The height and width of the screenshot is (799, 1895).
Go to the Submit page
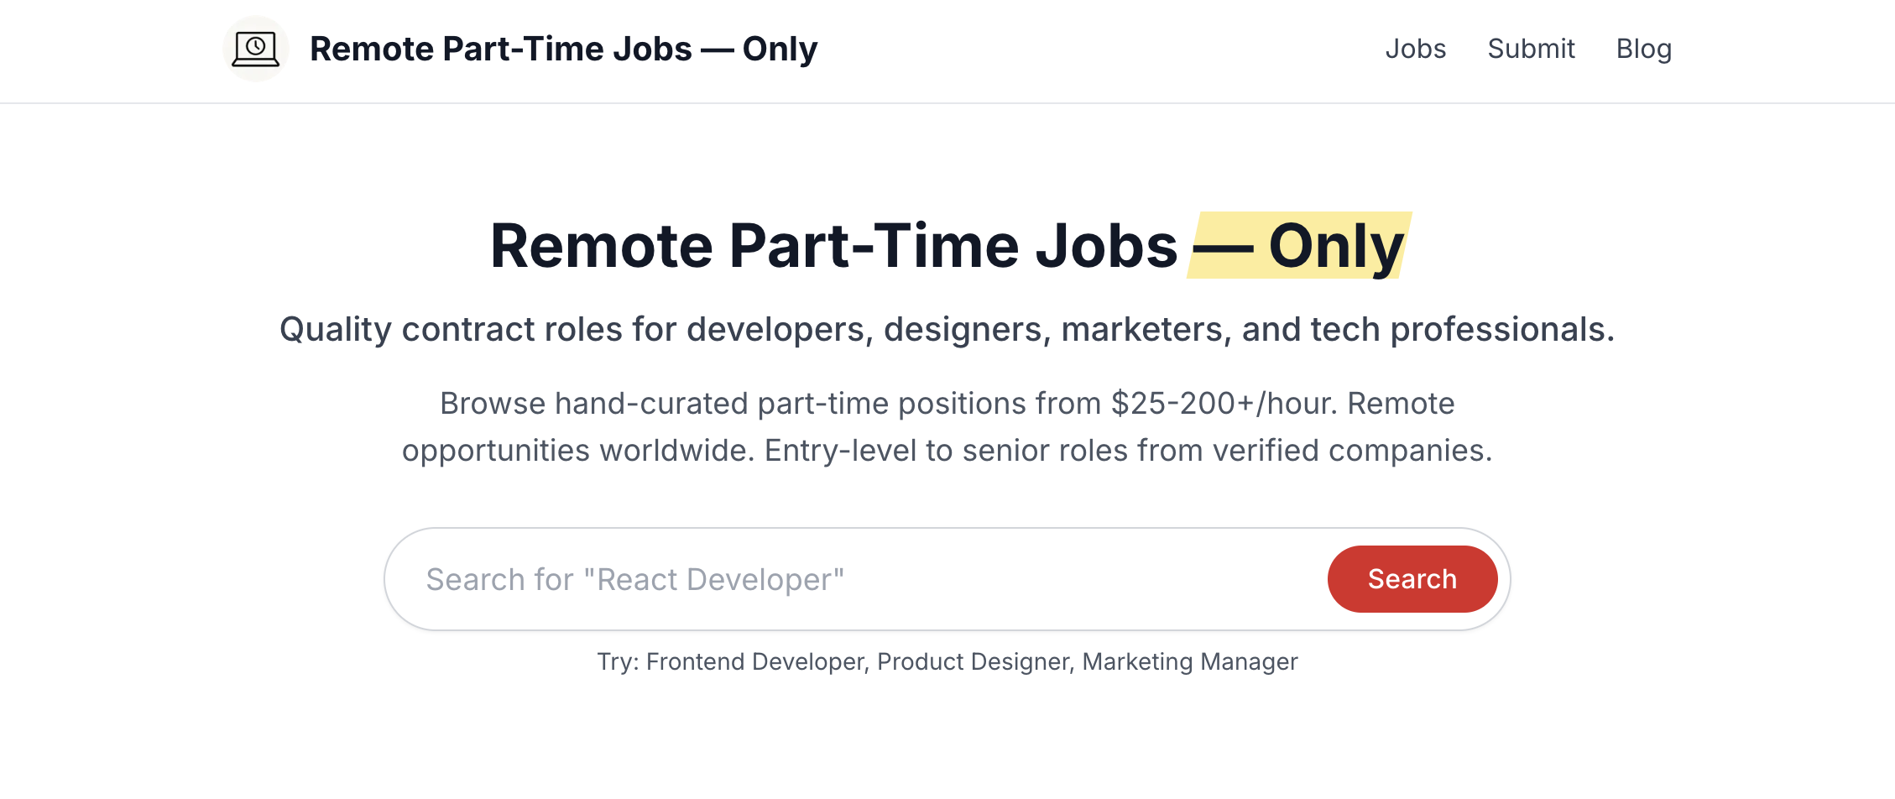click(x=1531, y=49)
